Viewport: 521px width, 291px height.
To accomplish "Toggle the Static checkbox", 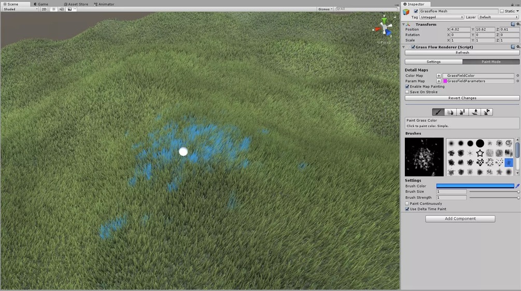I will click(x=502, y=11).
